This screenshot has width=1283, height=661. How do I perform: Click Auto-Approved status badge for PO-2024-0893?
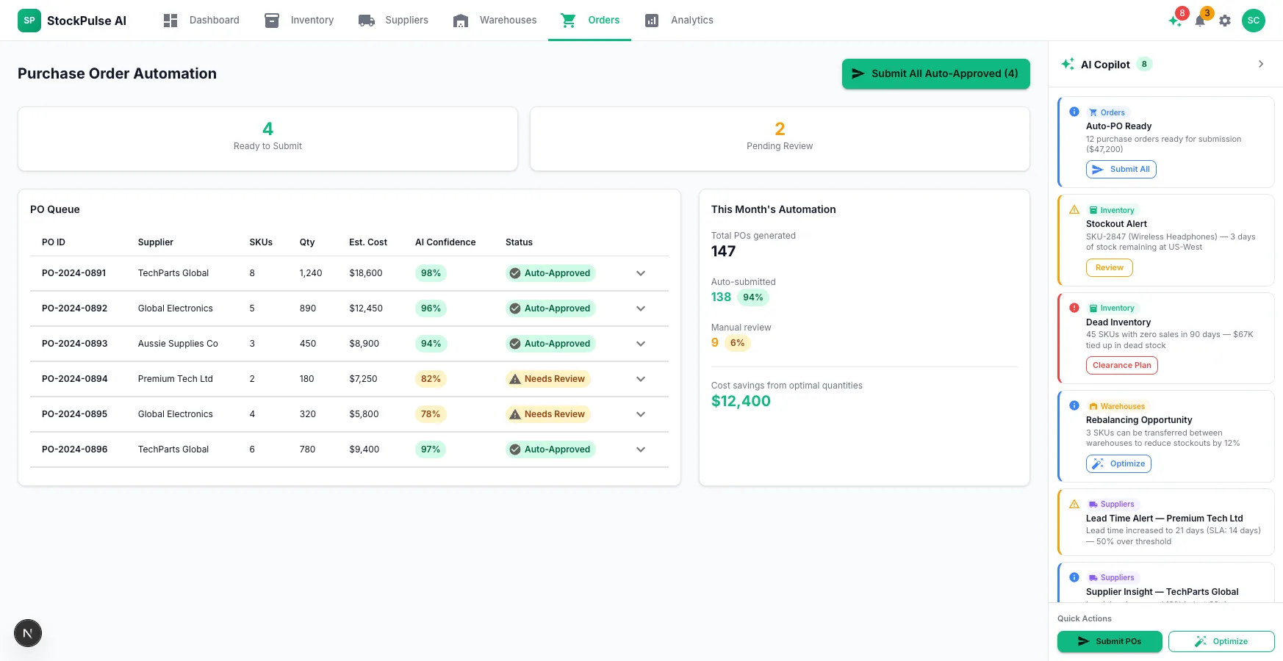coord(550,344)
